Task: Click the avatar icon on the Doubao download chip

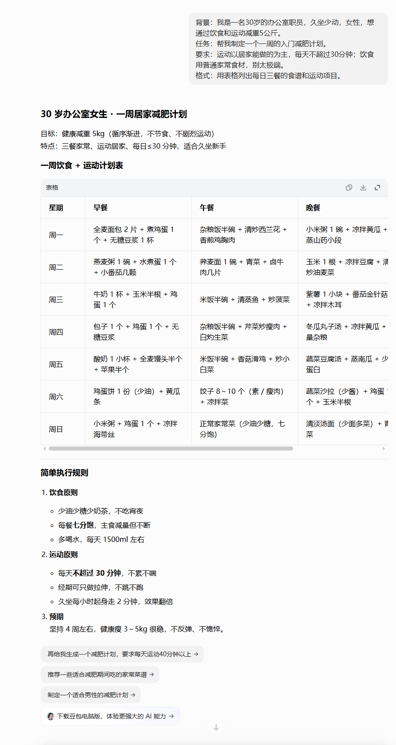Action: 50,716
